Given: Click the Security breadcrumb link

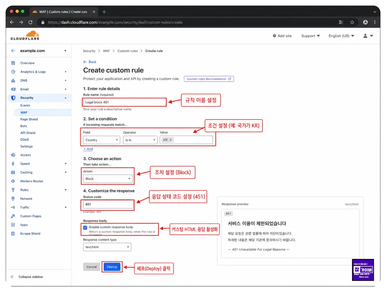Looking at the screenshot, I should 89,51.
